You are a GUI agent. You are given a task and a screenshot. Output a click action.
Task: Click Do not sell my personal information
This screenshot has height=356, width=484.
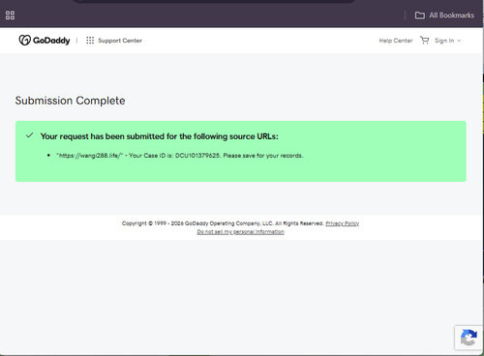[240, 231]
